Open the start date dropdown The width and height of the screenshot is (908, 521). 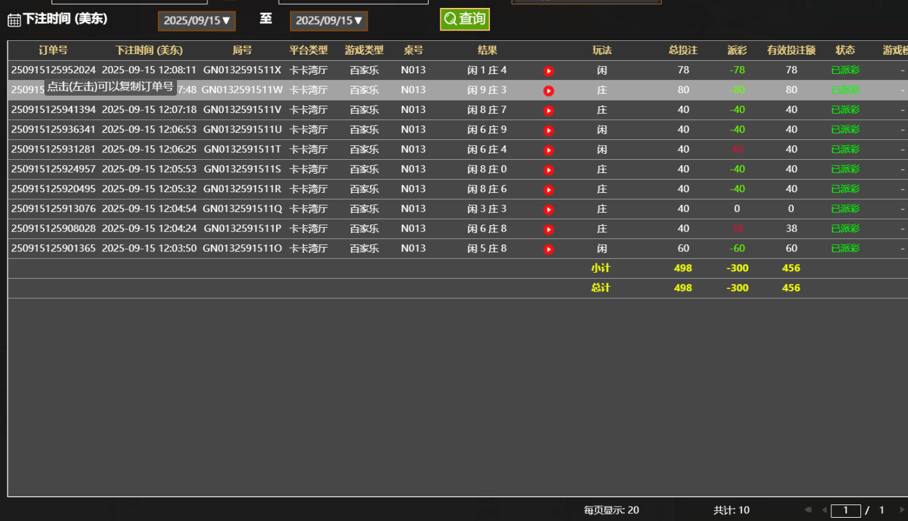tap(197, 20)
